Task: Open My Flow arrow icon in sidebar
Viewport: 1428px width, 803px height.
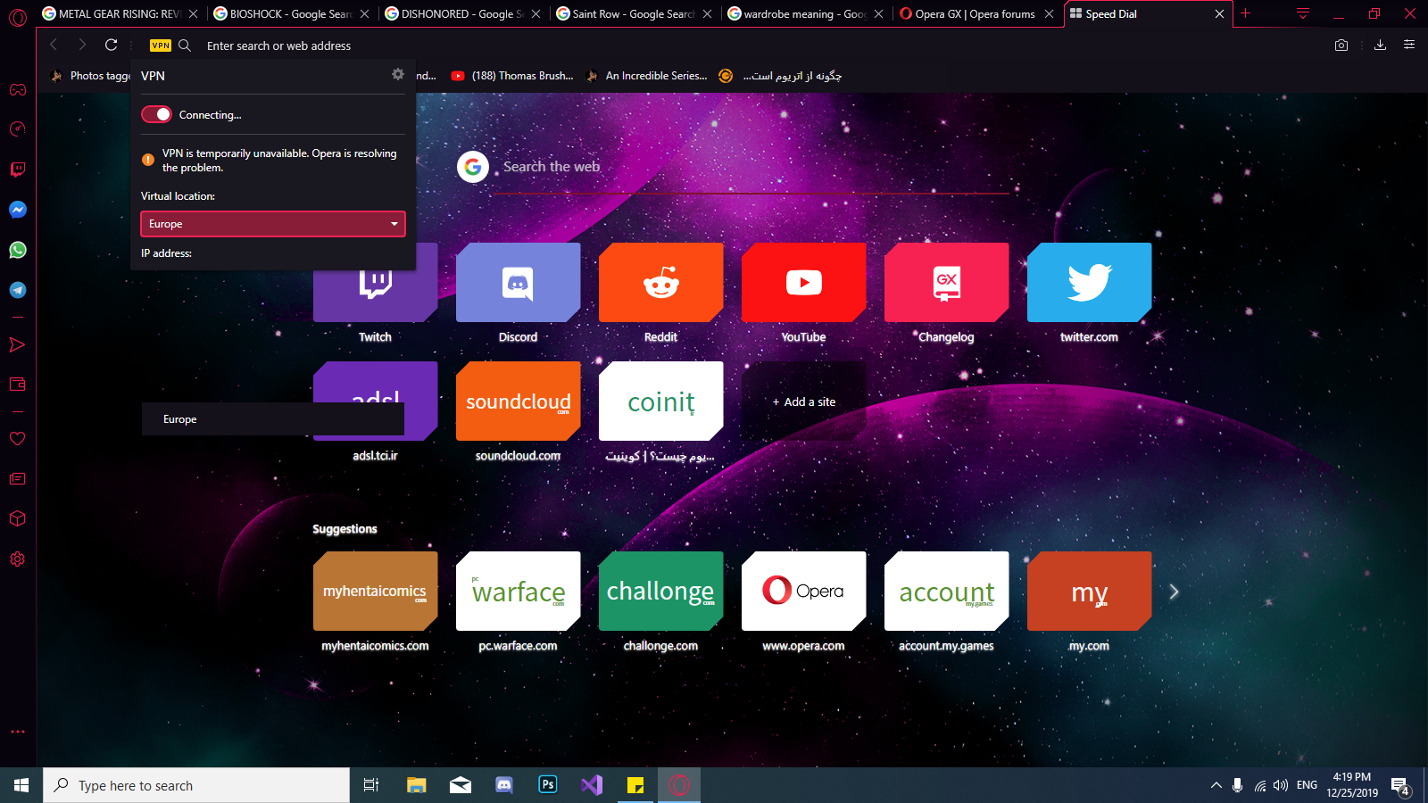Action: pyautogui.click(x=18, y=345)
